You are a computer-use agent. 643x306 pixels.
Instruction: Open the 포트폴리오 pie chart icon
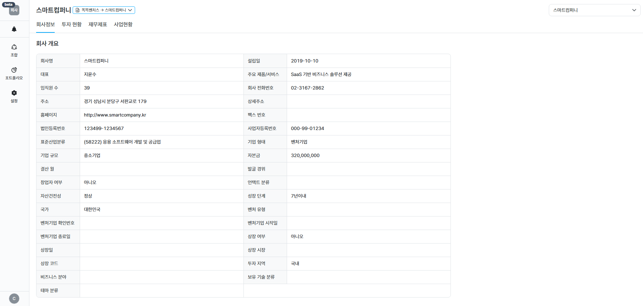coord(14,70)
